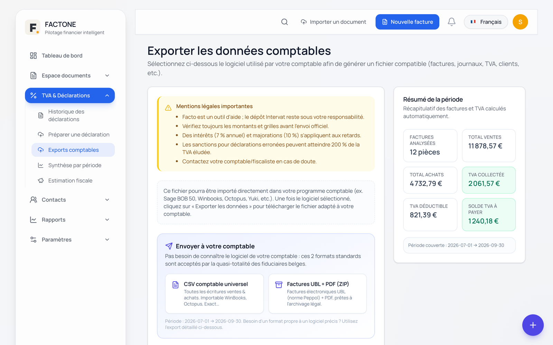This screenshot has width=553, height=345.
Task: Click the Rapports line chart icon
Action: pyautogui.click(x=33, y=220)
